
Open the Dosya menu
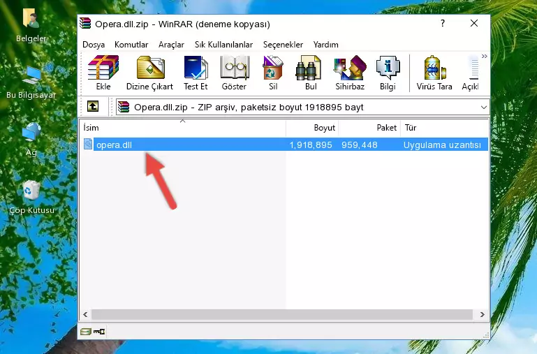click(94, 45)
